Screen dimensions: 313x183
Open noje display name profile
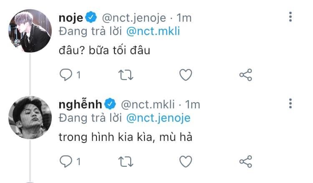pos(71,18)
